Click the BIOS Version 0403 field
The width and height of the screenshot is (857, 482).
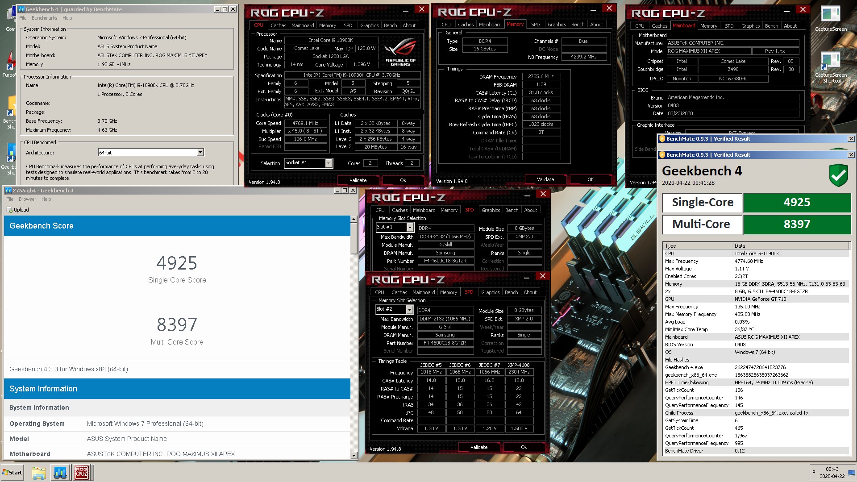[732, 105]
